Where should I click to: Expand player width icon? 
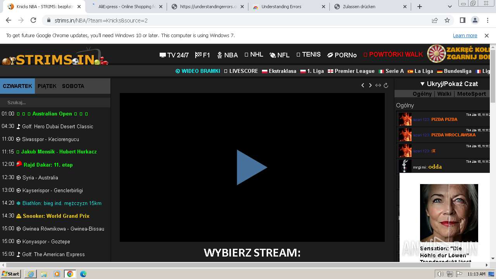coord(378,85)
